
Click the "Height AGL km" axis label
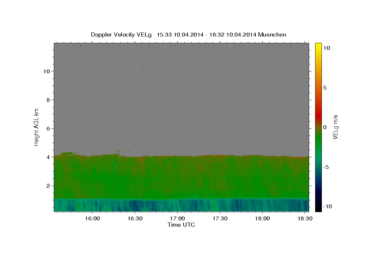tap(36, 127)
